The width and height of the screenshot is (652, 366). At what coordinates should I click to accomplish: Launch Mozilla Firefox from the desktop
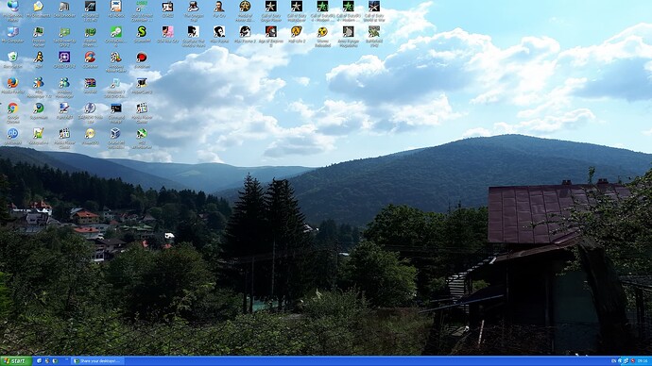12,83
